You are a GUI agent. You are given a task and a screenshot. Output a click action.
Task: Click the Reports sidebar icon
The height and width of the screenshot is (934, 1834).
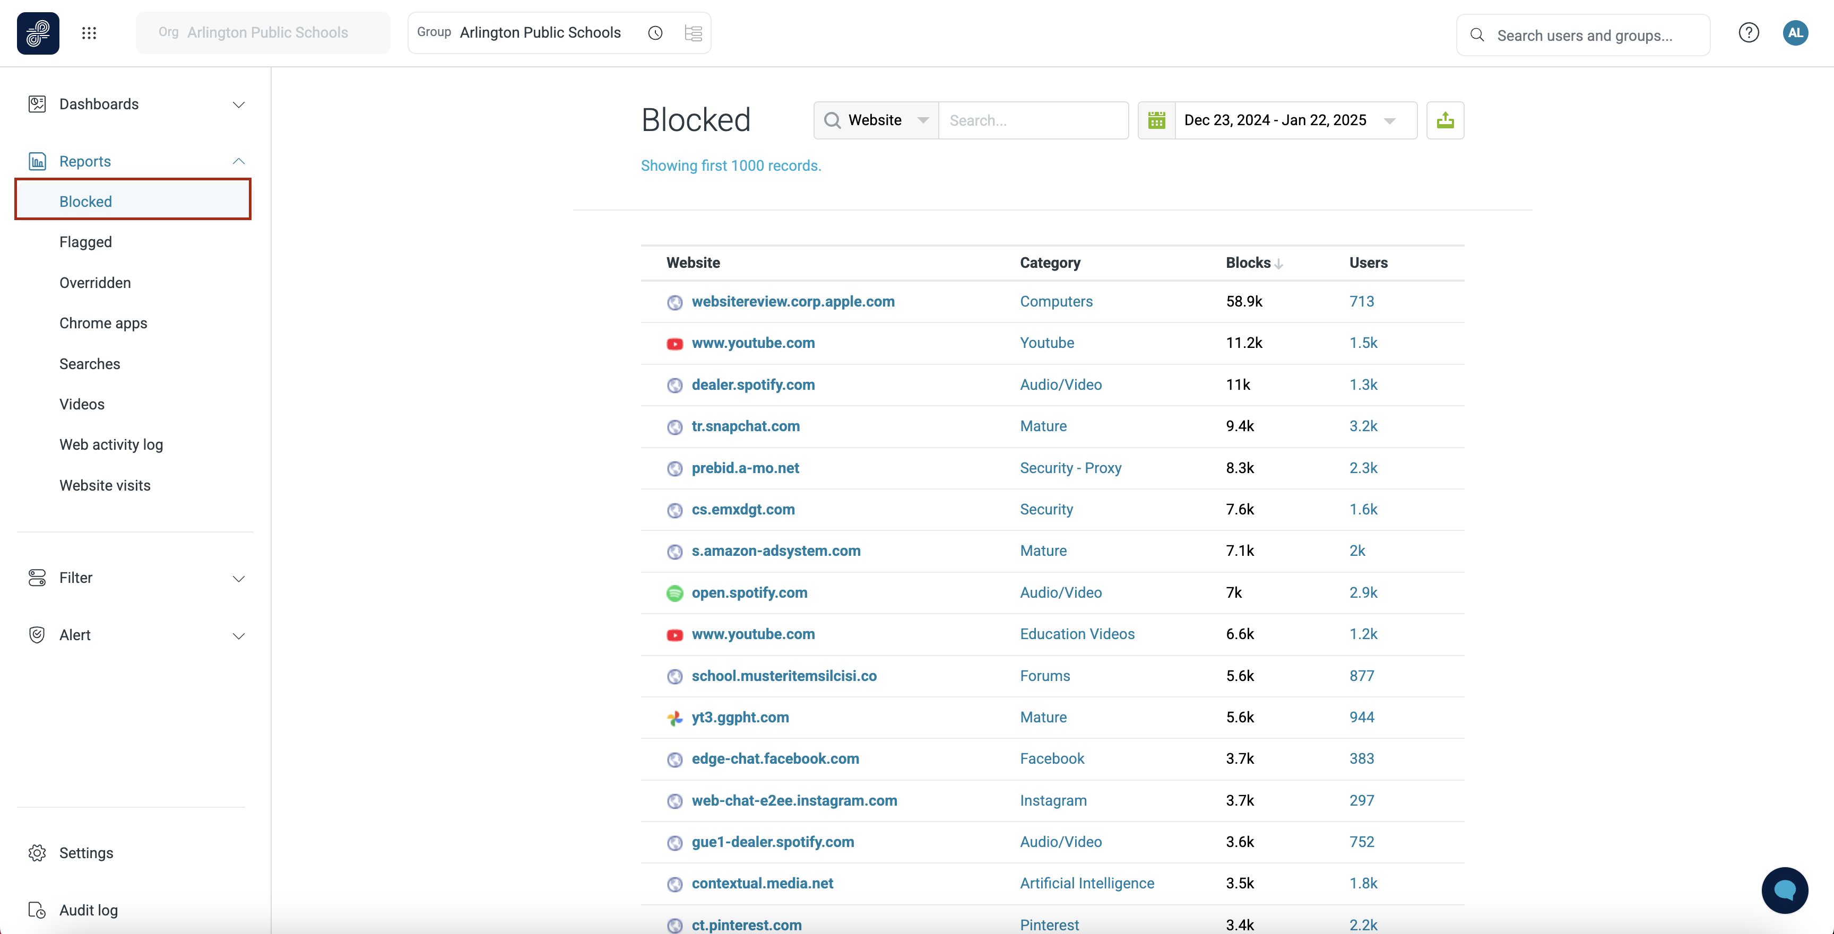37,161
